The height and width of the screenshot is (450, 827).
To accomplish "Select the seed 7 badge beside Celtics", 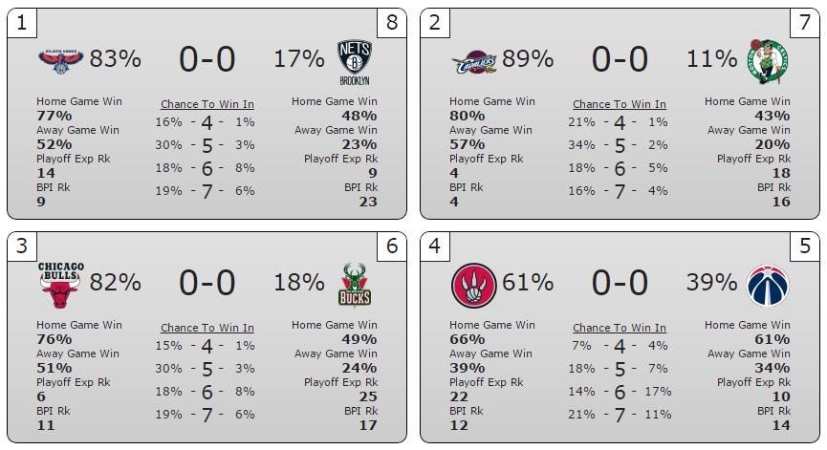I will [x=805, y=23].
